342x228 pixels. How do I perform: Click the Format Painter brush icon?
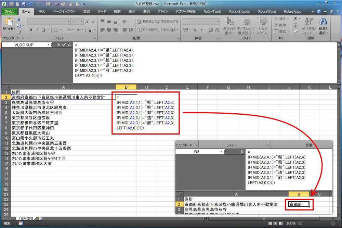[x=19, y=32]
